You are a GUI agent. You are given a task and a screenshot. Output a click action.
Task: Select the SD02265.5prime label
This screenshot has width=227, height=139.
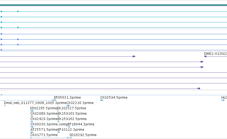pos(43,108)
